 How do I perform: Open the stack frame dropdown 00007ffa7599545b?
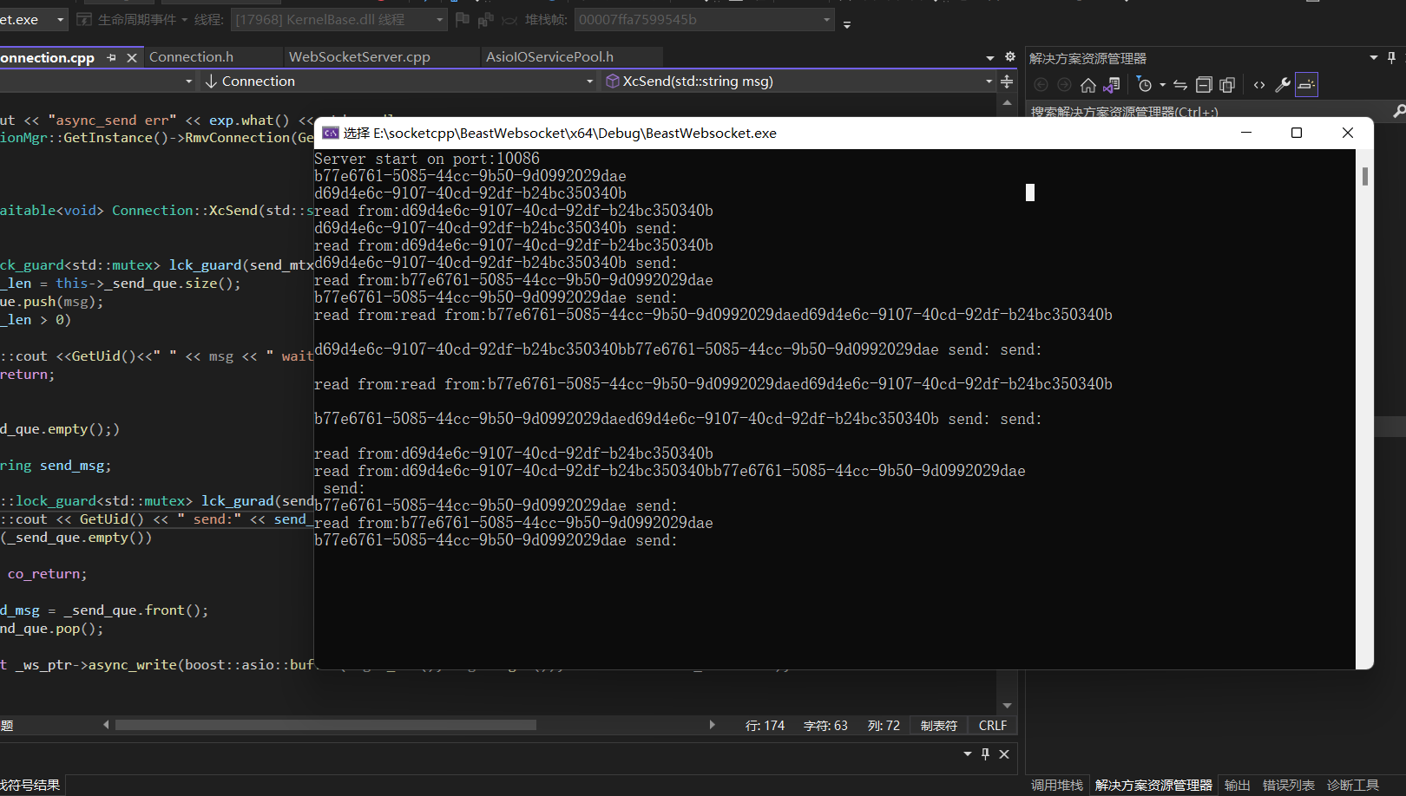(x=705, y=19)
